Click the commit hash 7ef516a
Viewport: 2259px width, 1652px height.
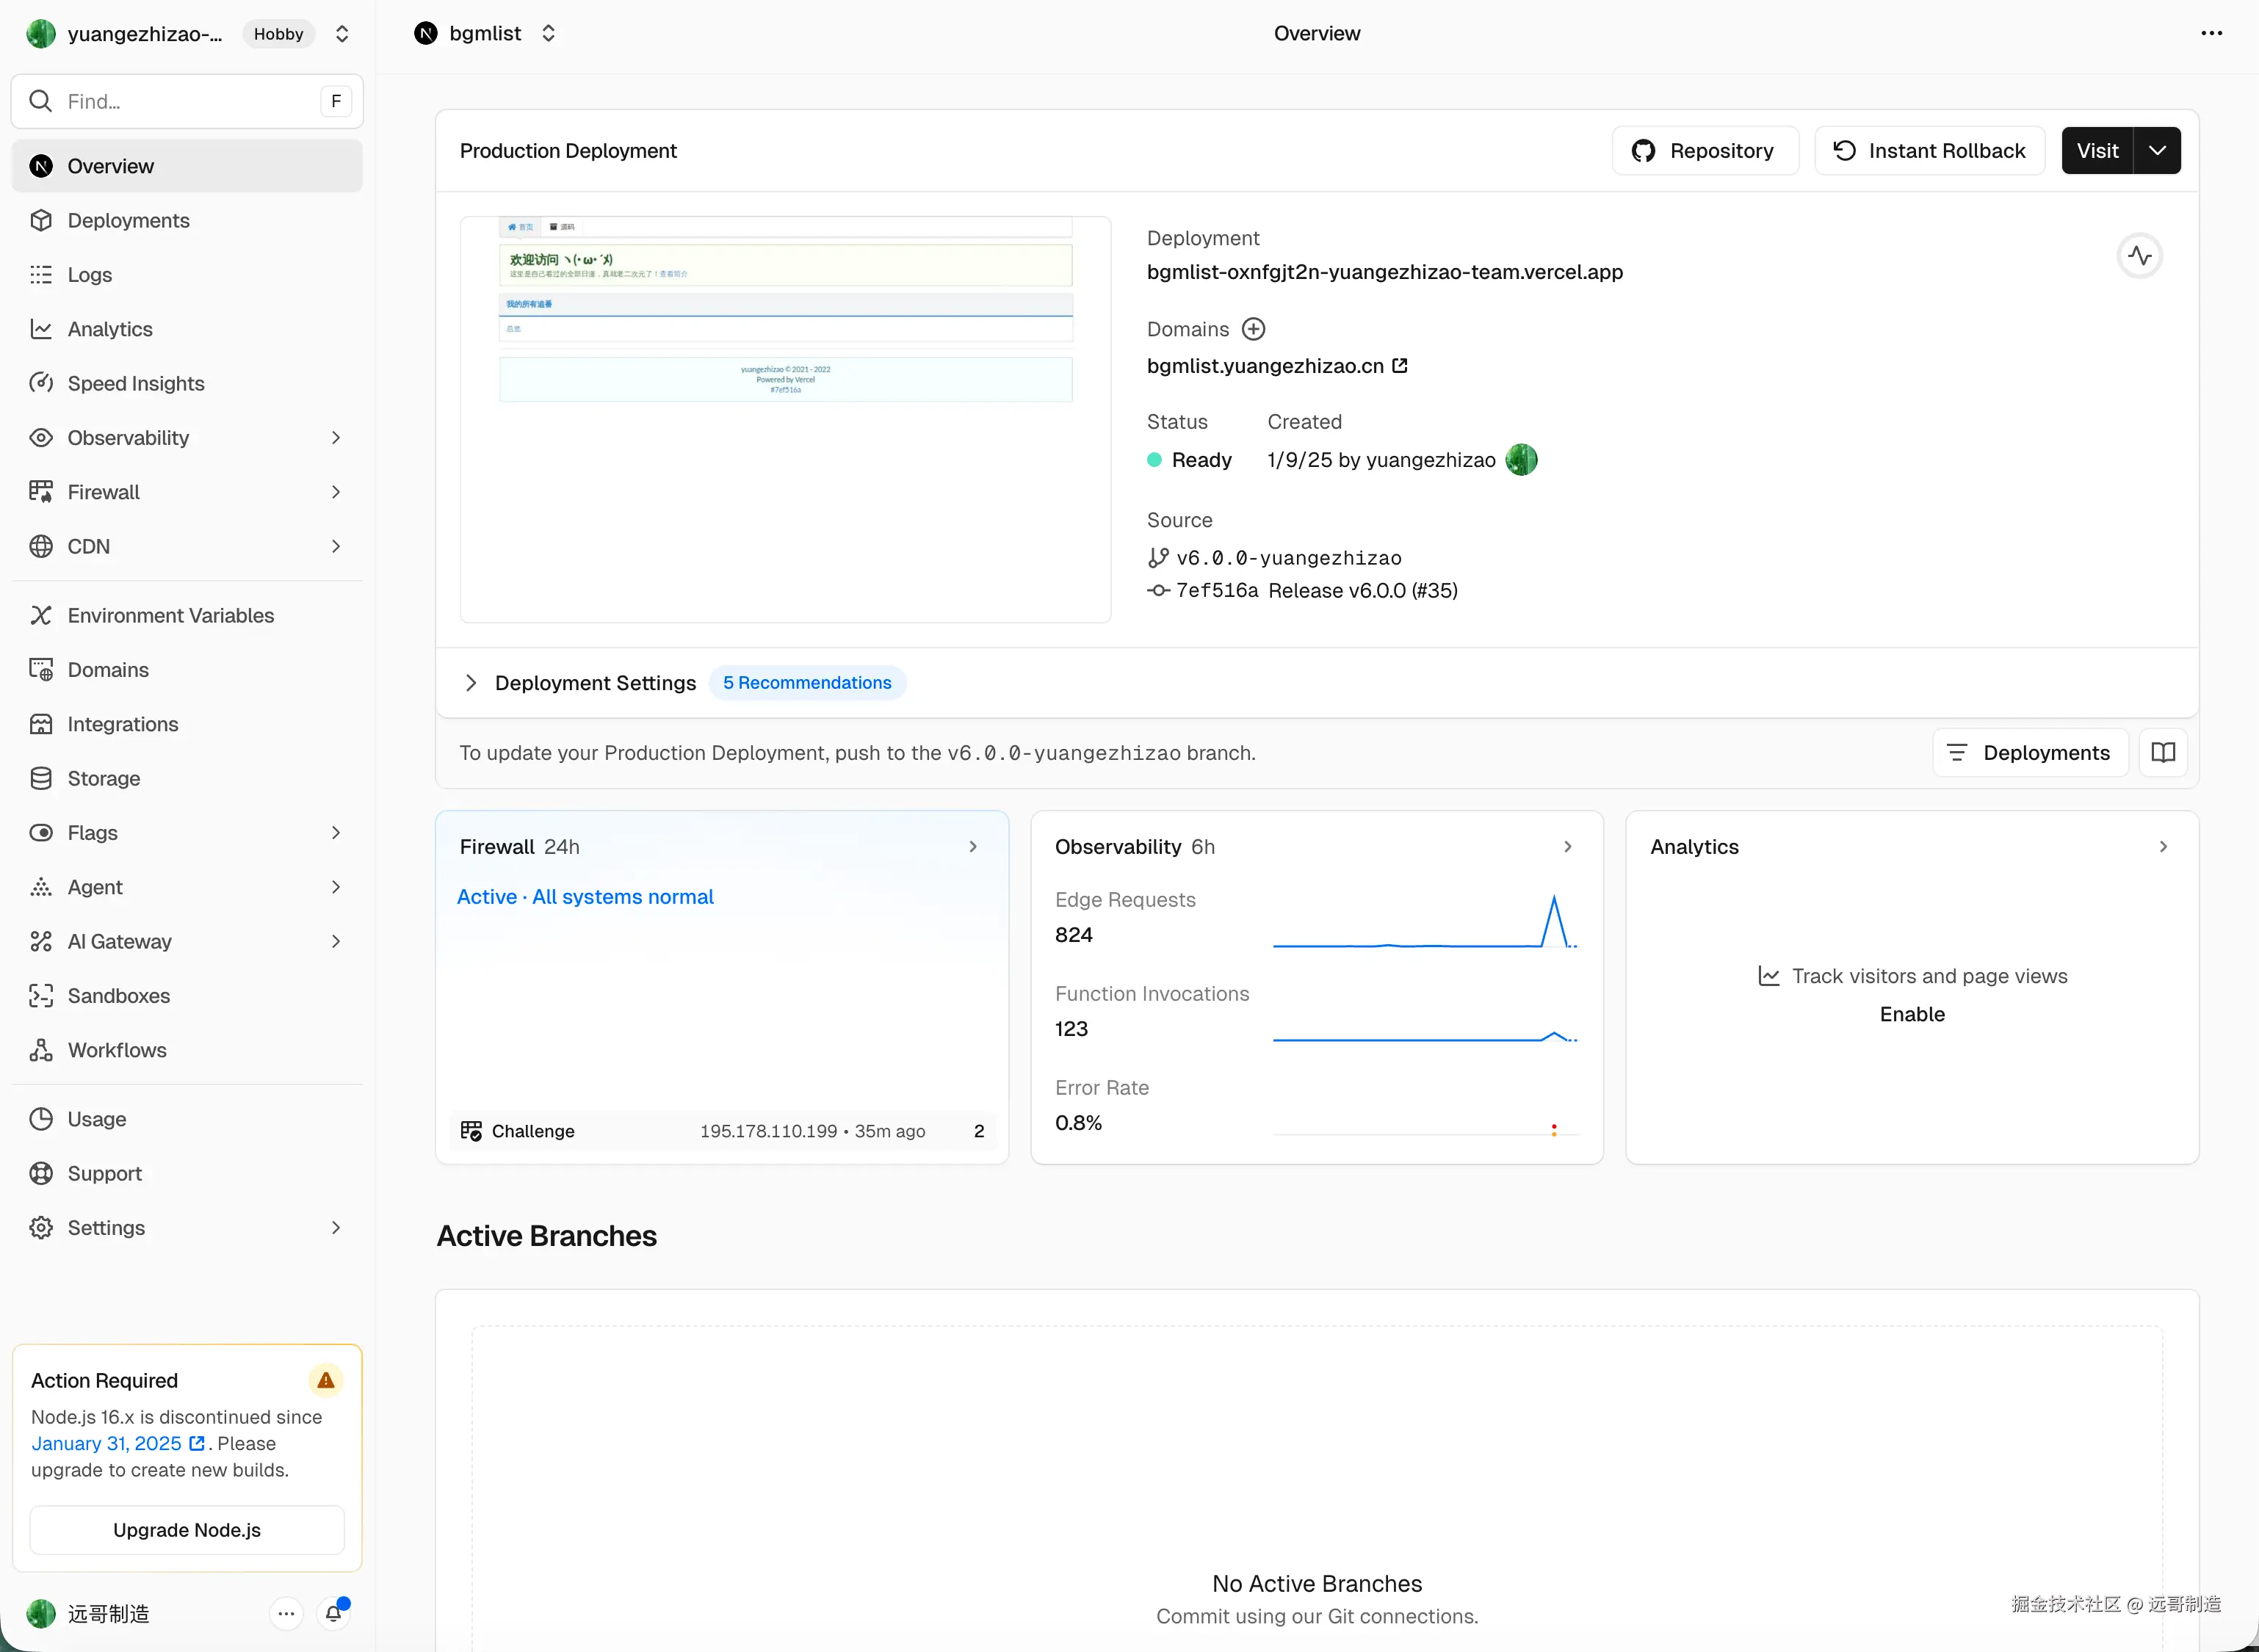point(1217,591)
